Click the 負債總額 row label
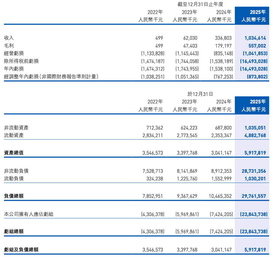Image resolution: width=273 pixels, height=257 pixels. tap(14, 196)
